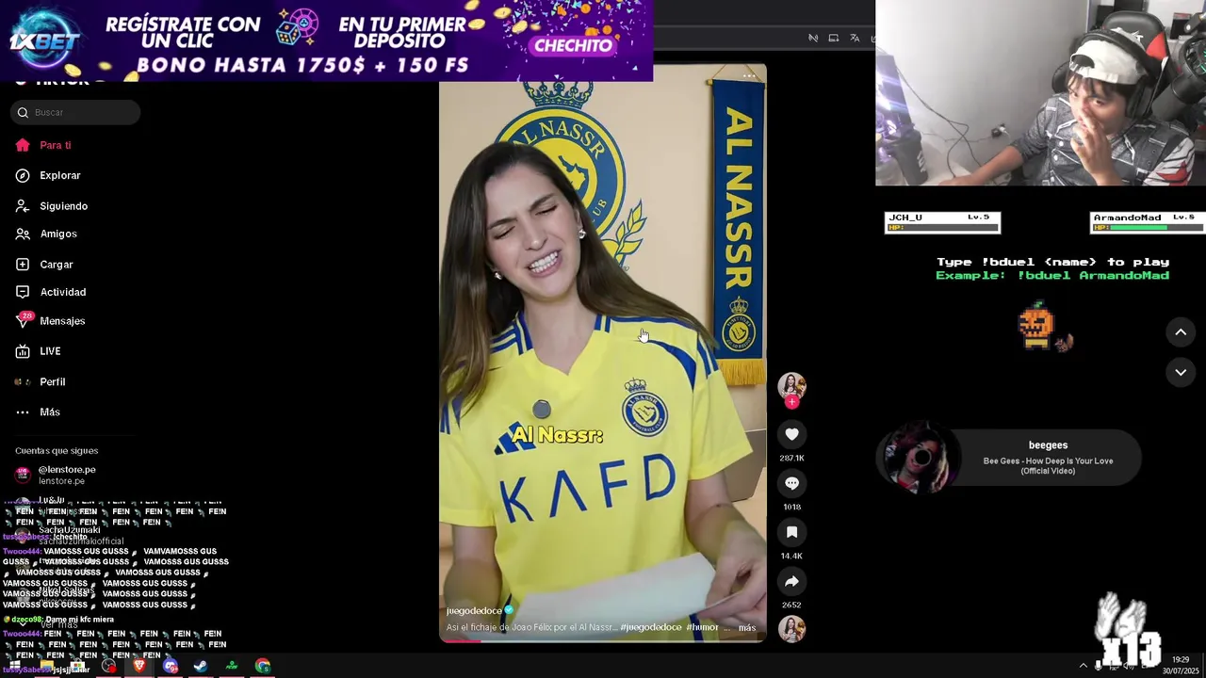Click the 287.1K likes count
This screenshot has width=1206, height=678.
coord(791,459)
